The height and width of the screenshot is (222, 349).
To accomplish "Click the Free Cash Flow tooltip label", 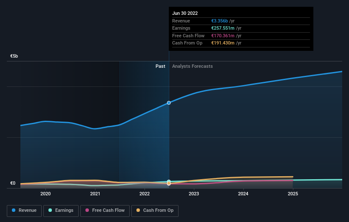I will tap(188, 36).
